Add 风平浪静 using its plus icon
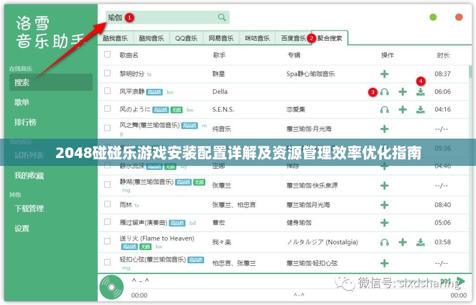 (x=402, y=92)
